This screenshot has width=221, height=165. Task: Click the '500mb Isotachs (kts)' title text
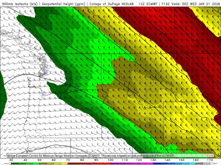click(x=20, y=4)
